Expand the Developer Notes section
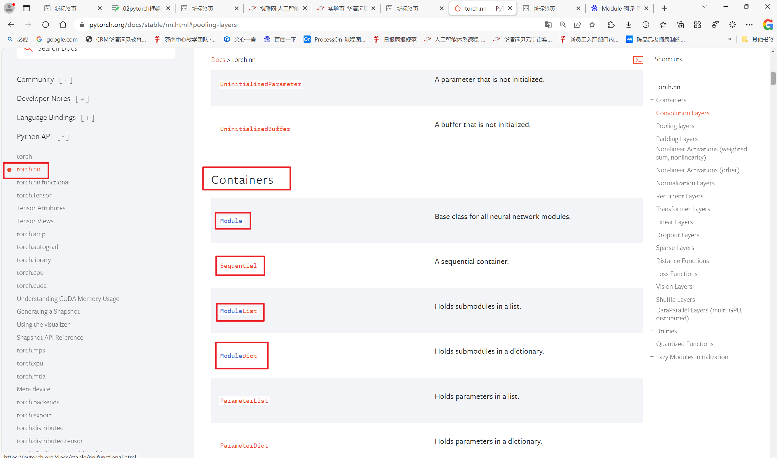The image size is (777, 458). [x=82, y=99]
